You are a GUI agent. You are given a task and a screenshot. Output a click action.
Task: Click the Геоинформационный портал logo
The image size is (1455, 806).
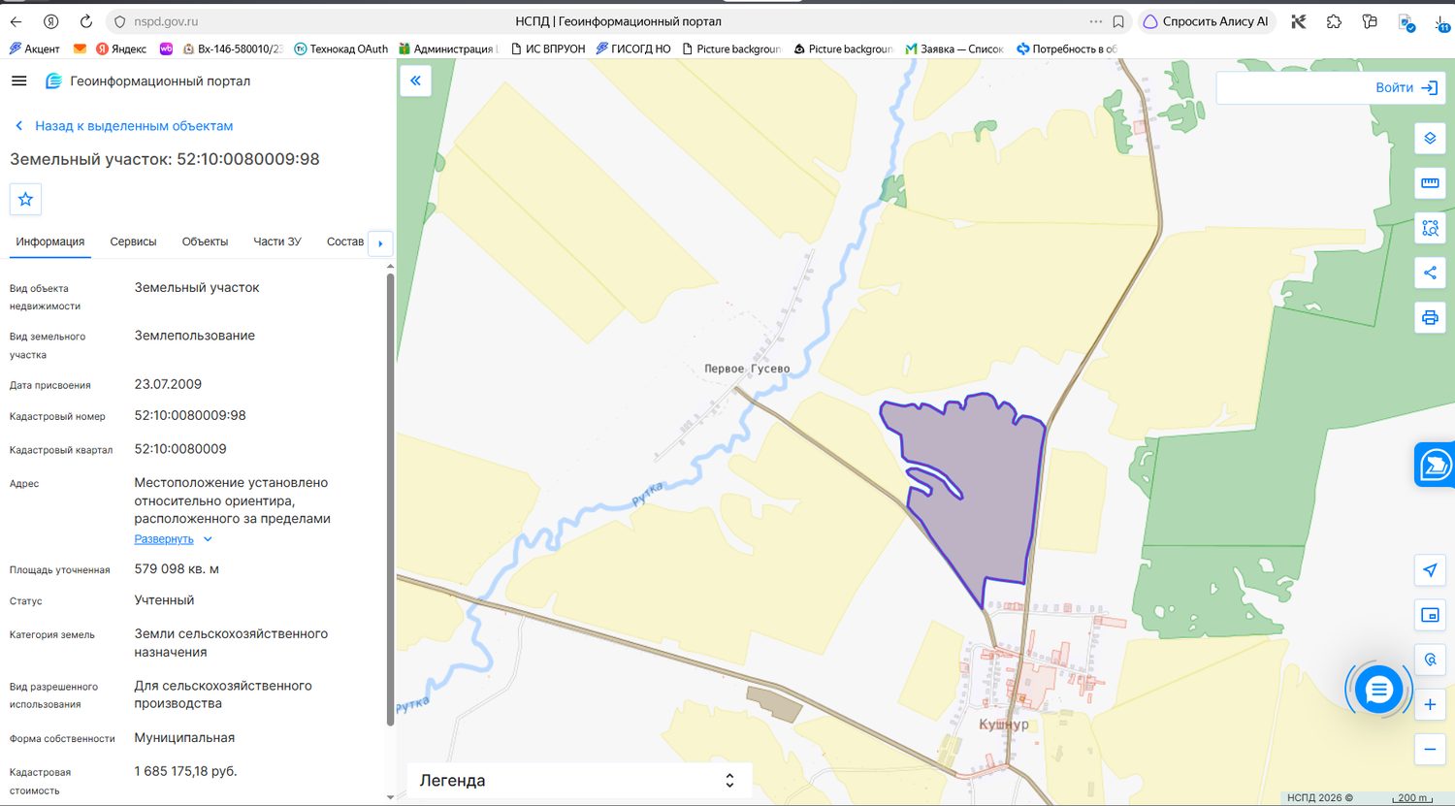click(148, 81)
